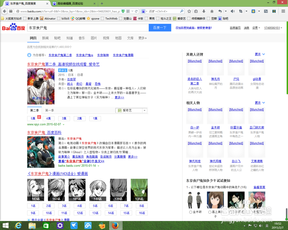Image resolution: width=288 pixels, height=230 pixels.
Task: Switch to the 文库 search tab
Action: click(130, 38)
